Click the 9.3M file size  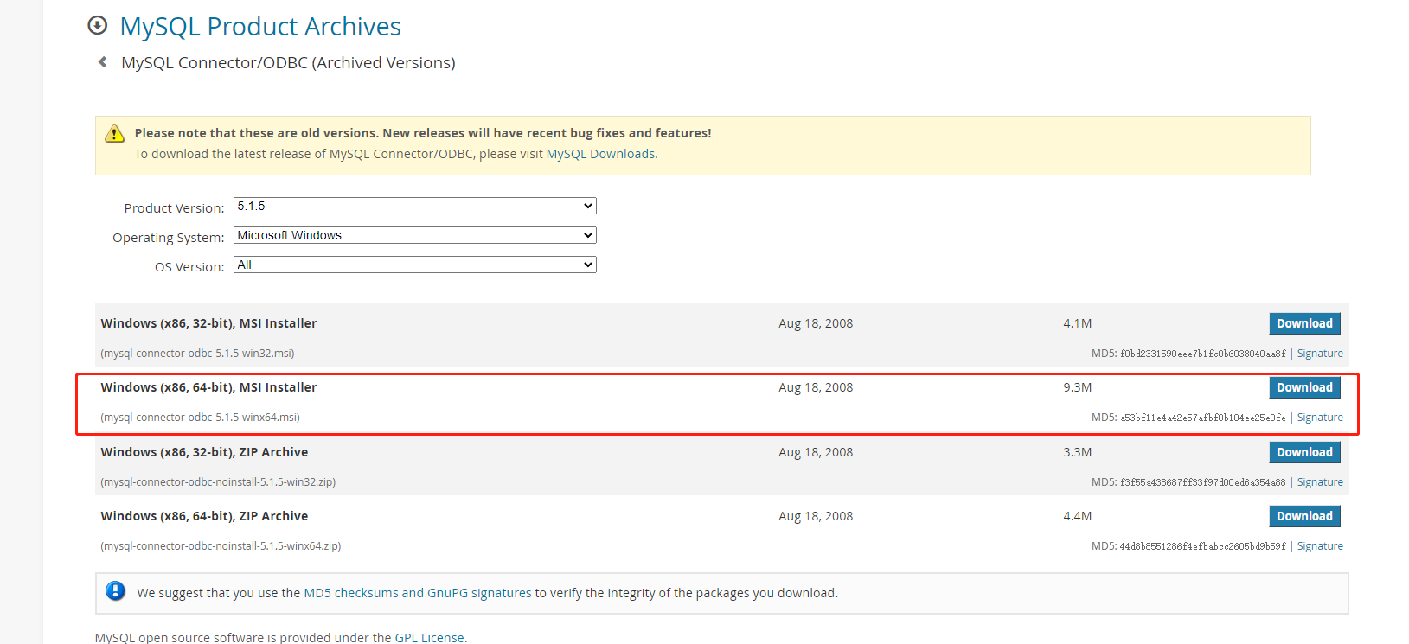[x=1077, y=387]
